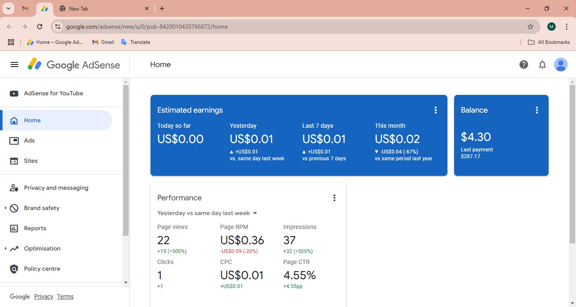Open the Chrome profile M avatar
This screenshot has width=576, height=307.
(x=552, y=27)
